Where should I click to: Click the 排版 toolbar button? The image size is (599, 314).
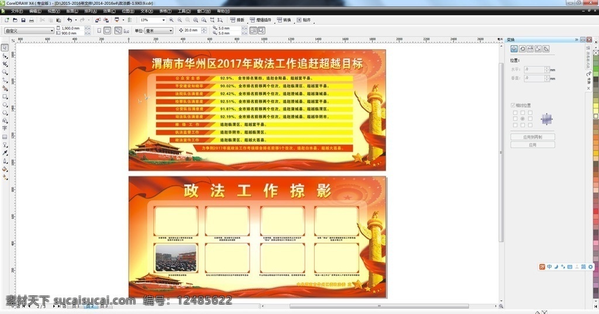coord(237,20)
